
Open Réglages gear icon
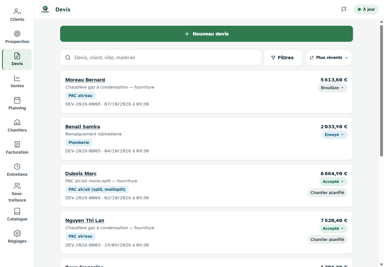[17, 233]
